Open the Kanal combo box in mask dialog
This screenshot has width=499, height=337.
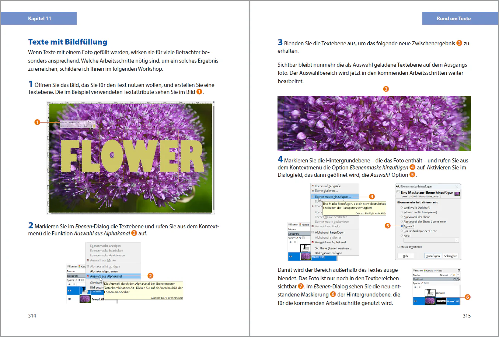point(431,240)
